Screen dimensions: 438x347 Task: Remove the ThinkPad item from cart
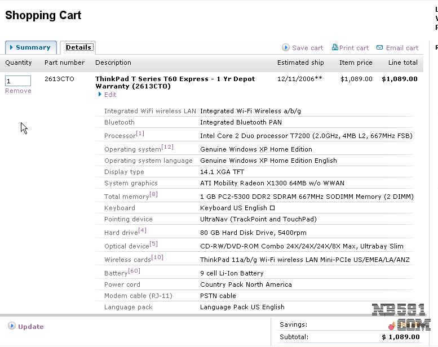click(18, 91)
